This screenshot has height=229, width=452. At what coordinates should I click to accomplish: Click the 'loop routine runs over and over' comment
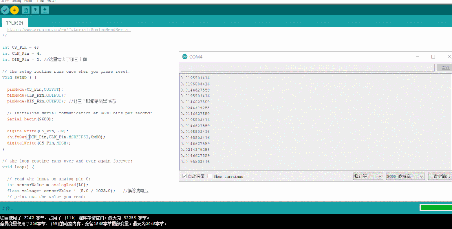[67, 161]
